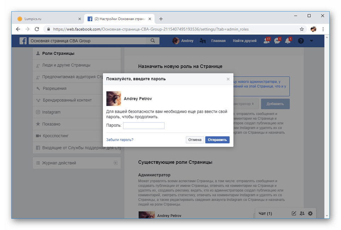
Task: Open friend requests notifications icon
Action: 267,41
